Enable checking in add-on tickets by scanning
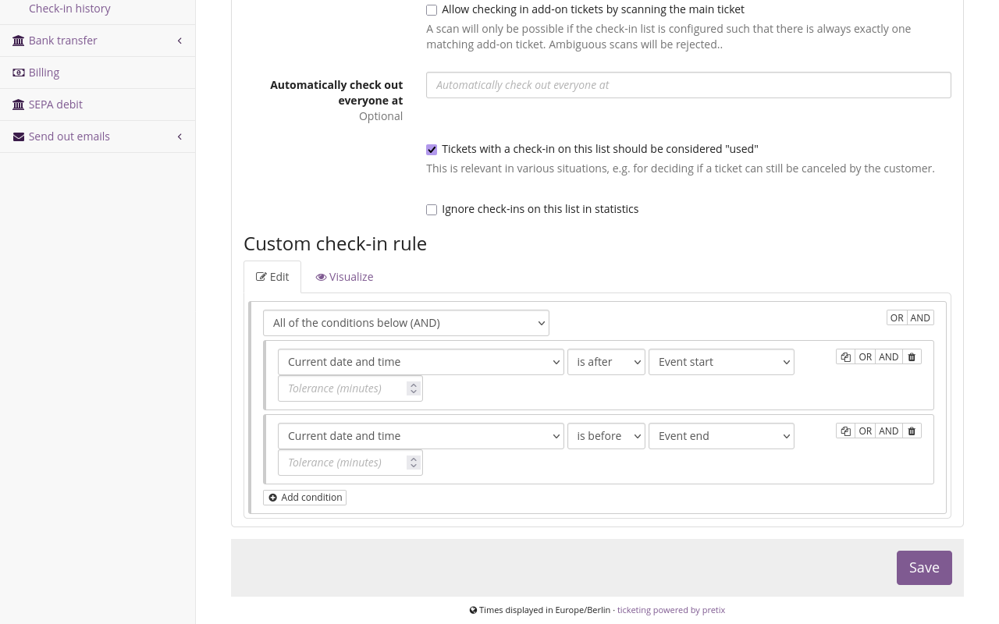This screenshot has height=624, width=999. (x=432, y=9)
